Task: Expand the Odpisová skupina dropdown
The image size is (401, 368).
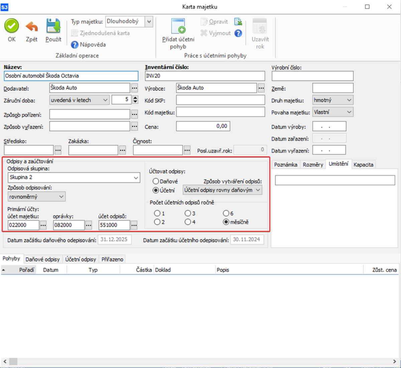Action: 136,178
